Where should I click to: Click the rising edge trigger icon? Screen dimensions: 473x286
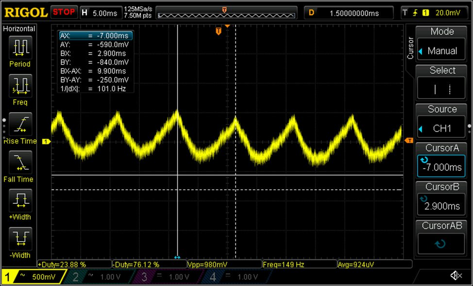coord(415,13)
